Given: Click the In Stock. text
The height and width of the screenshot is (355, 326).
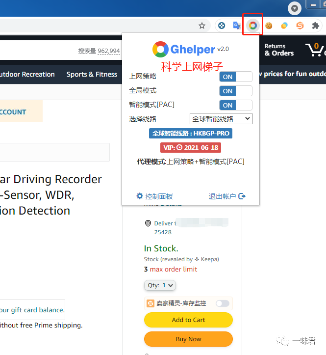Looking at the screenshot, I should [161, 248].
